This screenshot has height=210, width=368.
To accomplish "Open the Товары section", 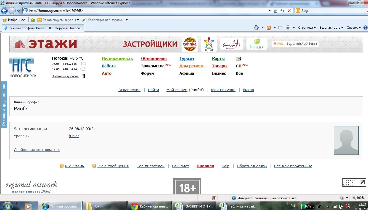I will point(220,66).
